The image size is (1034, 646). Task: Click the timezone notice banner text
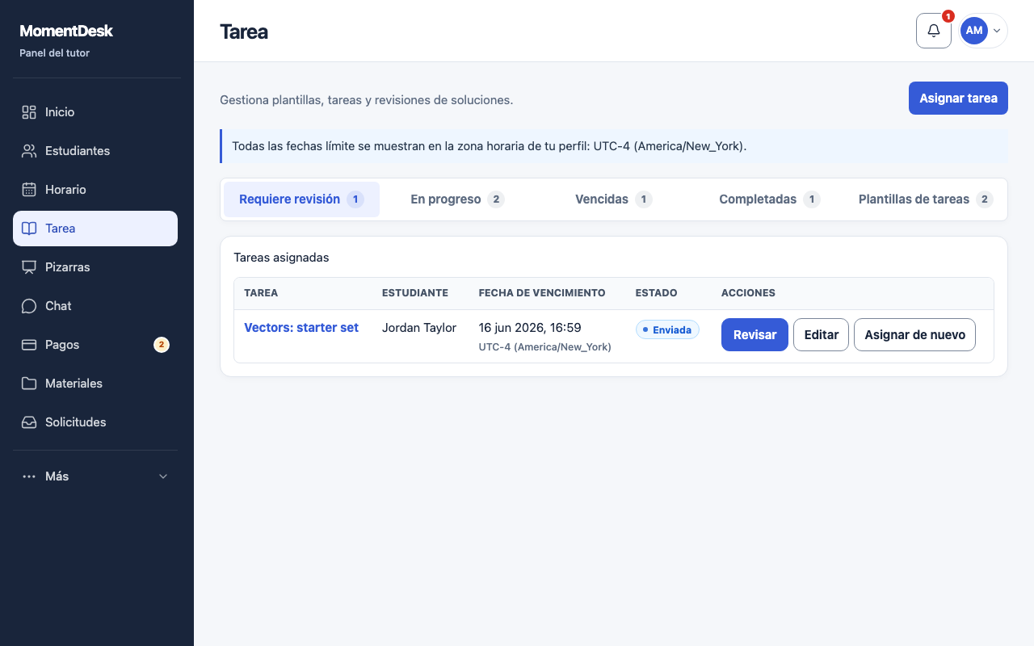click(490, 146)
